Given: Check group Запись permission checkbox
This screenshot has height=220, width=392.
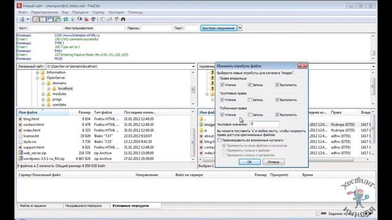Looking at the screenshot, I should pos(249,100).
